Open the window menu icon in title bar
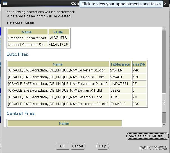170x153 pixels. pos(5,4)
